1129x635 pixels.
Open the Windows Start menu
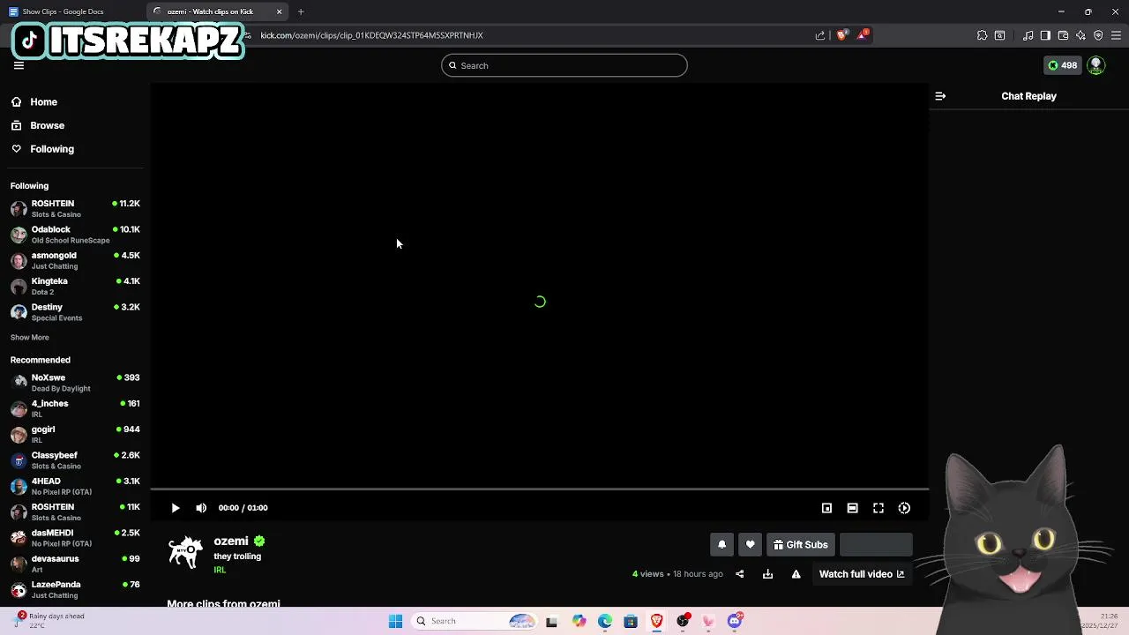tap(395, 621)
